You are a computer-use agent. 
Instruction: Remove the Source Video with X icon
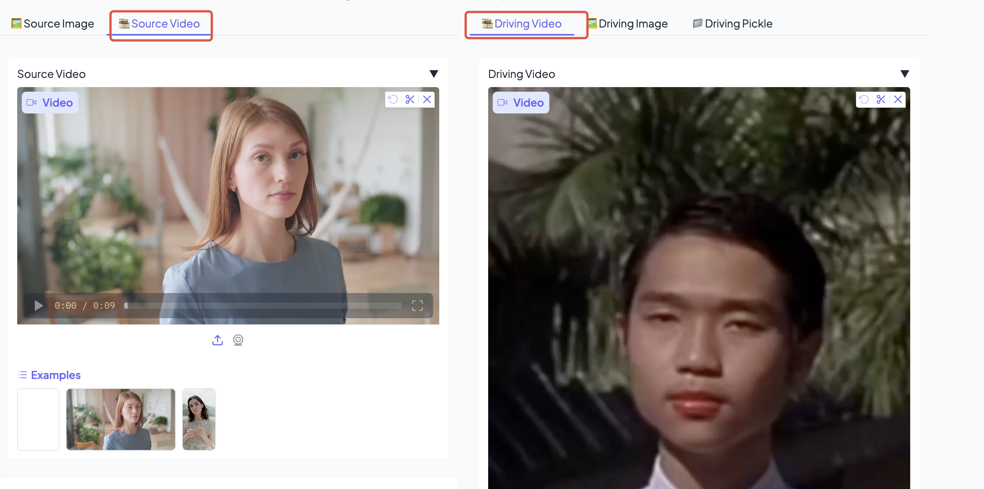[x=427, y=100]
